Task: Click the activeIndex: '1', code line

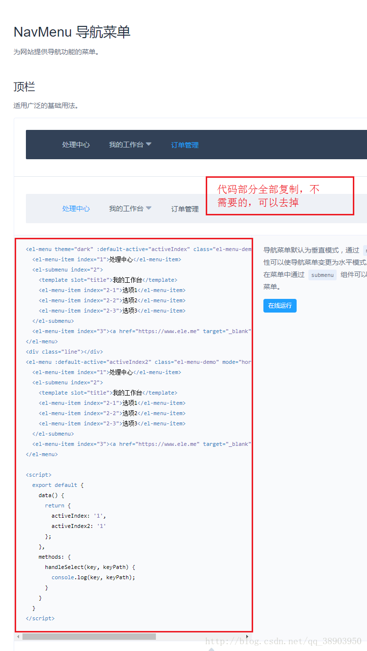Action: [x=79, y=516]
